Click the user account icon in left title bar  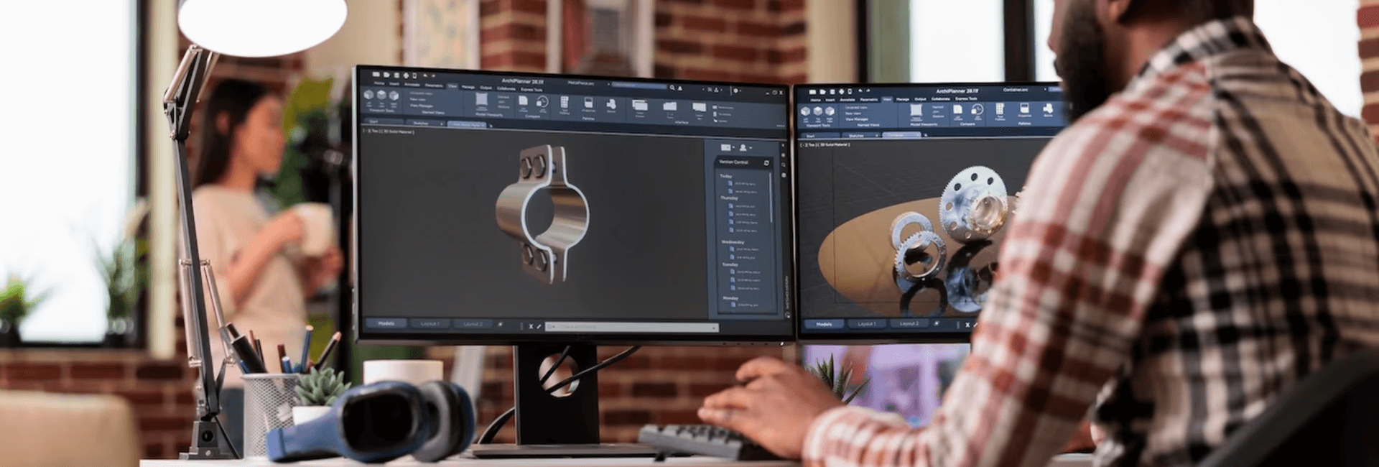coord(680,88)
